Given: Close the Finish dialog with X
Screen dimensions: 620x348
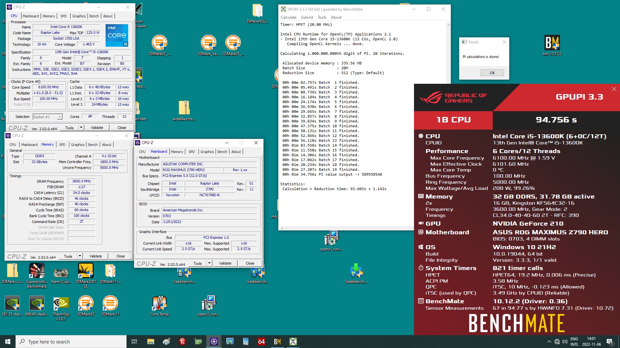Looking at the screenshot, I should pos(504,42).
